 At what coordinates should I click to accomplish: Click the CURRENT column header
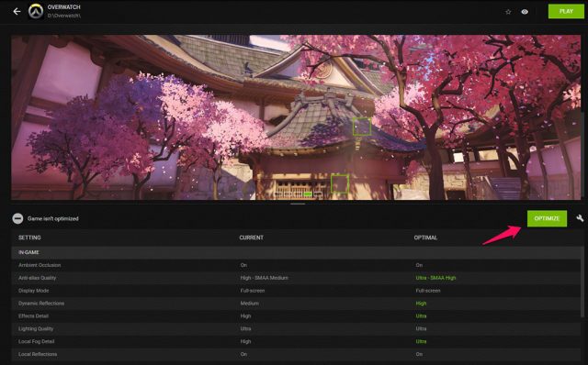click(251, 238)
